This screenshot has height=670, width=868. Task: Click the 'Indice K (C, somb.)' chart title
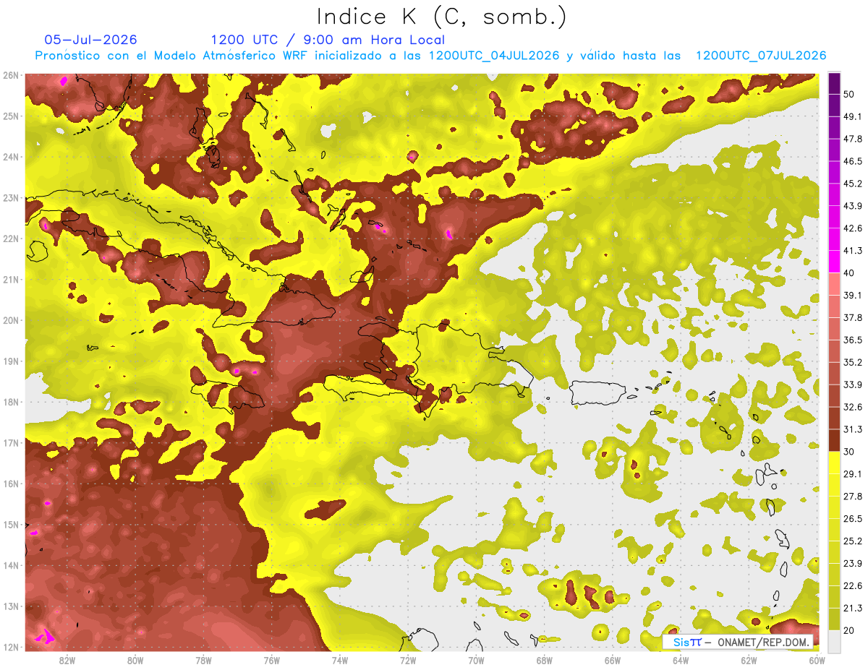[441, 16]
